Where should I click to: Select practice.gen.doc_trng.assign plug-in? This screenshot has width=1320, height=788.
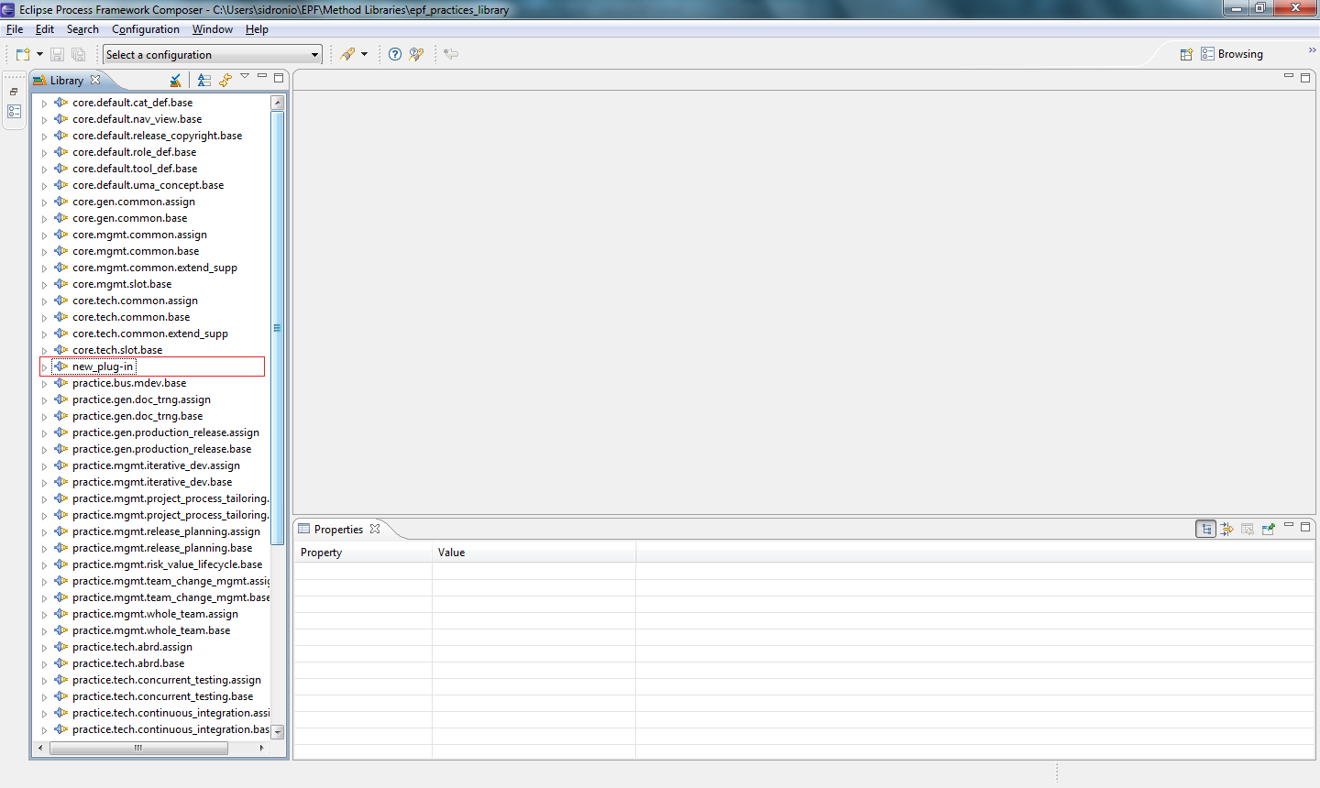[141, 399]
